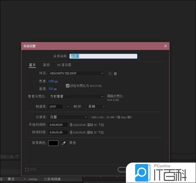
Task: Click the 父级和链接 column header
Action: click(x=52, y=179)
